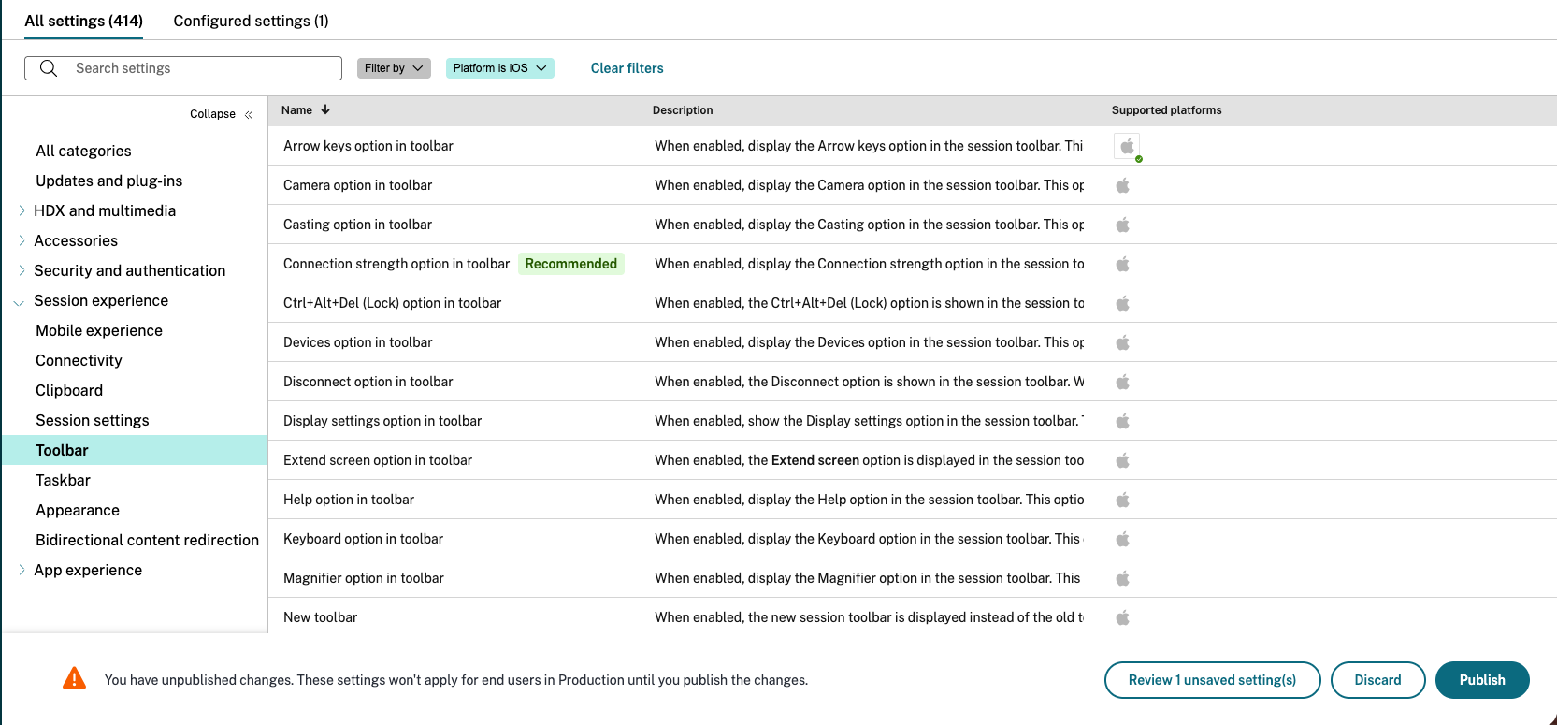Viewport: 1557px width, 725px height.
Task: Select All categories in sidebar
Action: [x=83, y=151]
